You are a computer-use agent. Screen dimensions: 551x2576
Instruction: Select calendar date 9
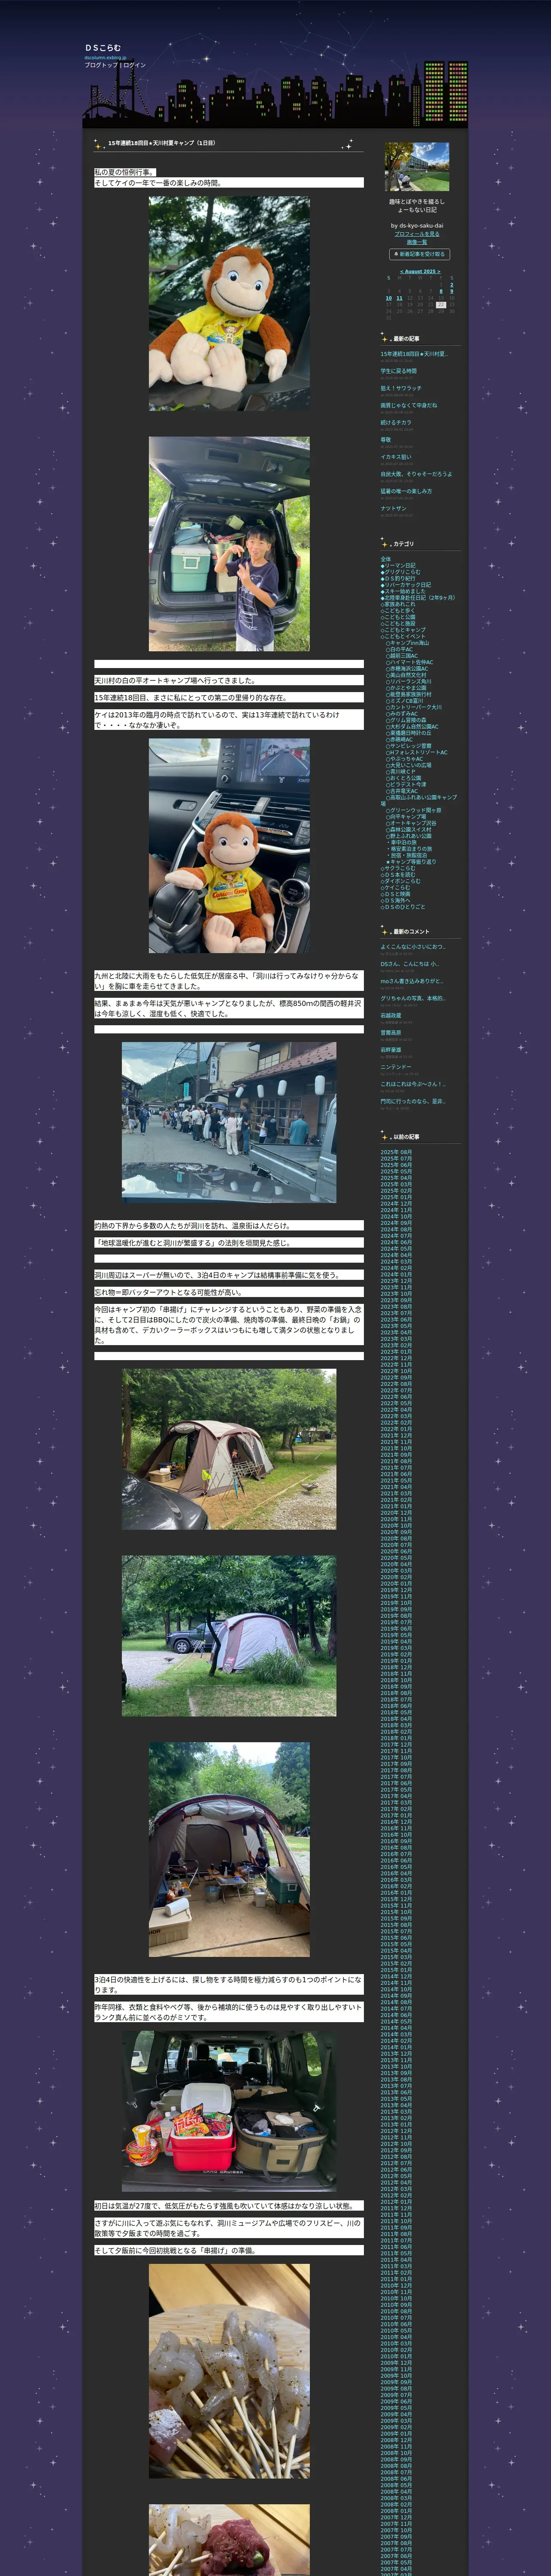[451, 292]
